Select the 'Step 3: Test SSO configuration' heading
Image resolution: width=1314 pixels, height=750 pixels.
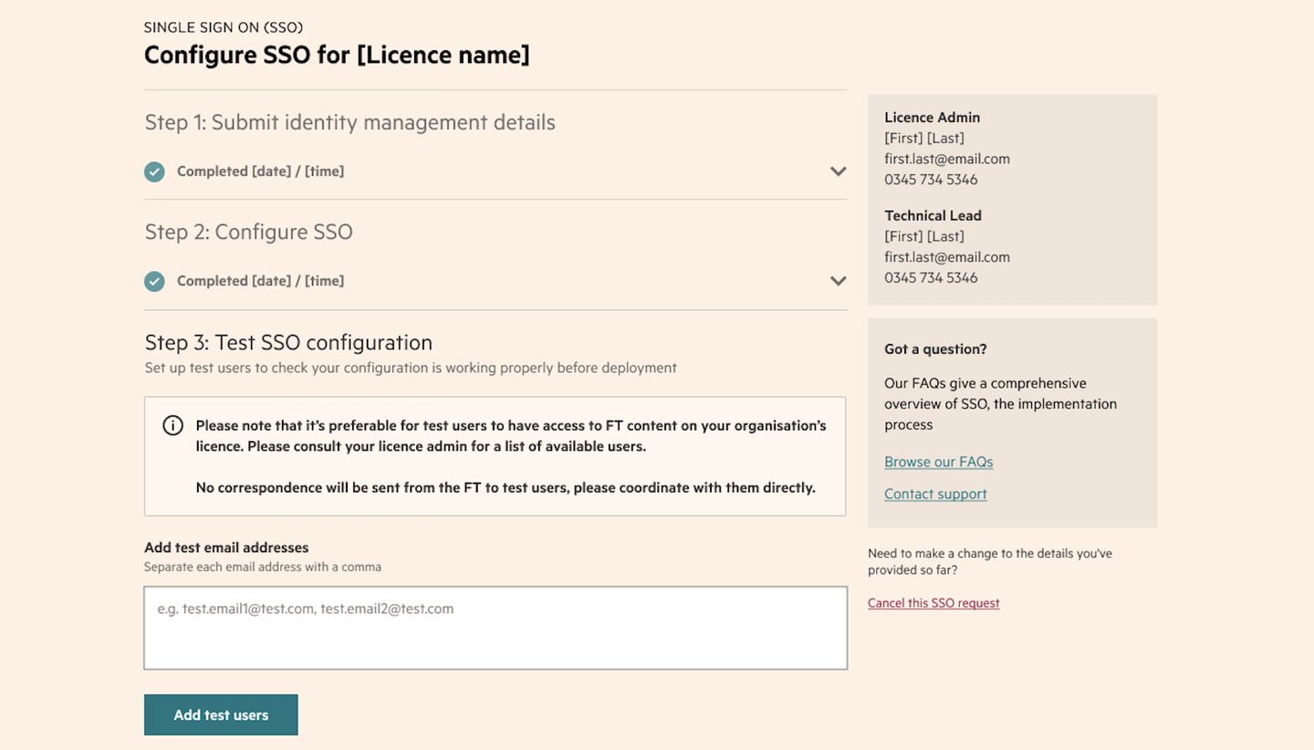pos(288,342)
